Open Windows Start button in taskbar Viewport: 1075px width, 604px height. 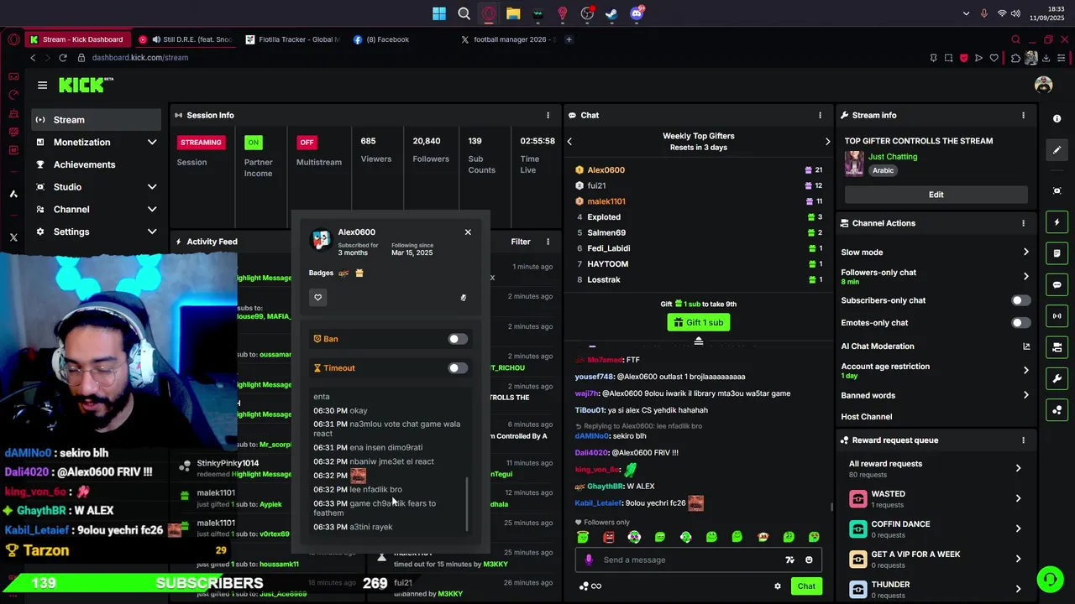point(439,13)
